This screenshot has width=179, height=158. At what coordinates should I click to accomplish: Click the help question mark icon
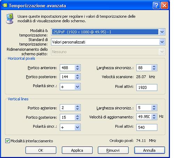pos(156,5)
